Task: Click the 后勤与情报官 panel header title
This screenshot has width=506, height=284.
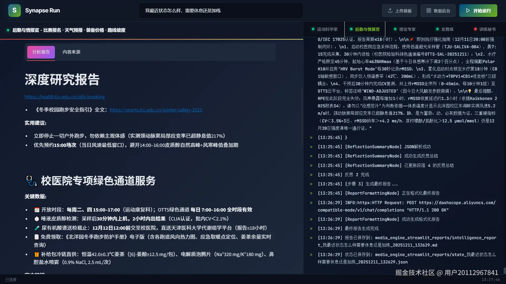Action: pos(69,30)
